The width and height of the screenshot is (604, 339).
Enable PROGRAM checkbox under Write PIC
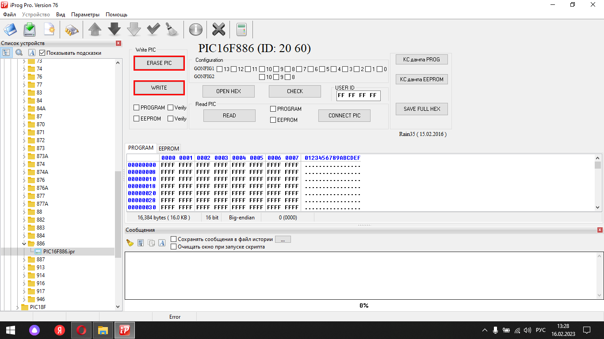(x=137, y=108)
